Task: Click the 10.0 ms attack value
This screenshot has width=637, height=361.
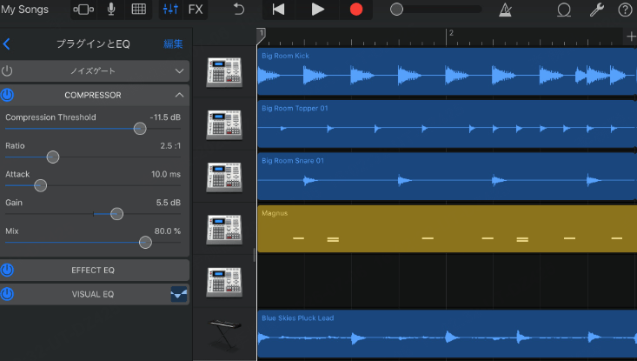Action: point(166,174)
